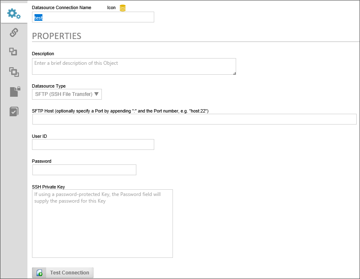Focus the Description text area
Viewport: 360px width, 279px height.
coord(133,66)
